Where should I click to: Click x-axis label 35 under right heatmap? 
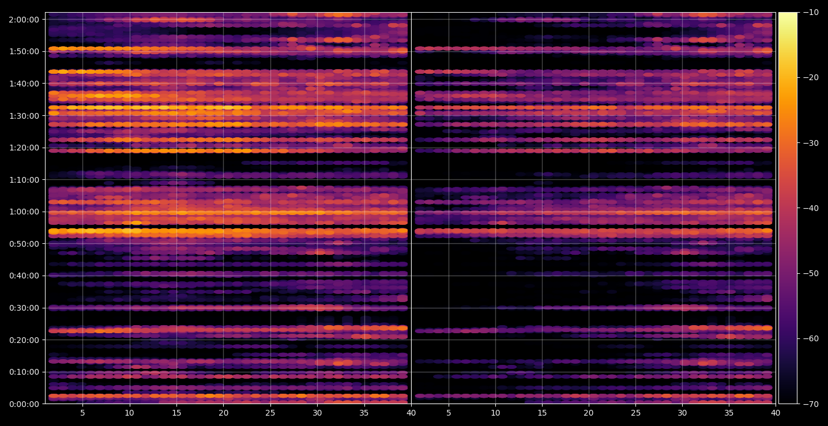[x=729, y=413]
